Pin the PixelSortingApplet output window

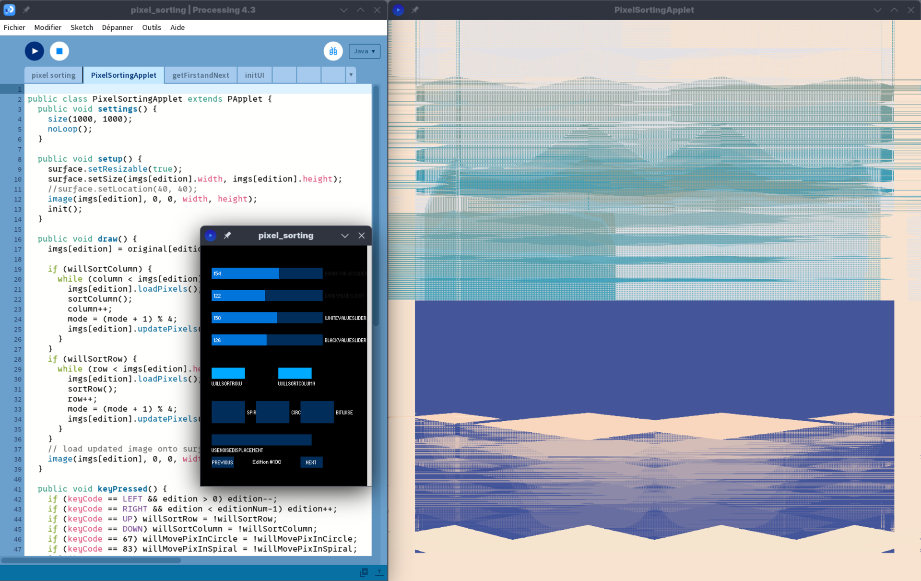tap(415, 10)
